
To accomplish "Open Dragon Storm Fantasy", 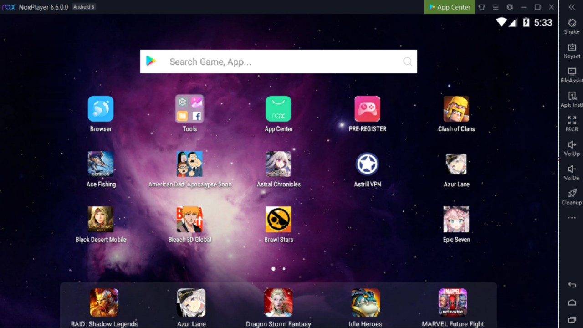I will click(278, 302).
